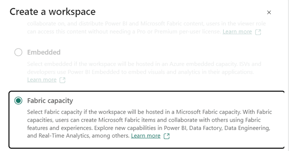Image resolution: width=289 pixels, height=151 pixels.
Task: Click external-link icon in Fabric capacity description
Action: point(167,136)
